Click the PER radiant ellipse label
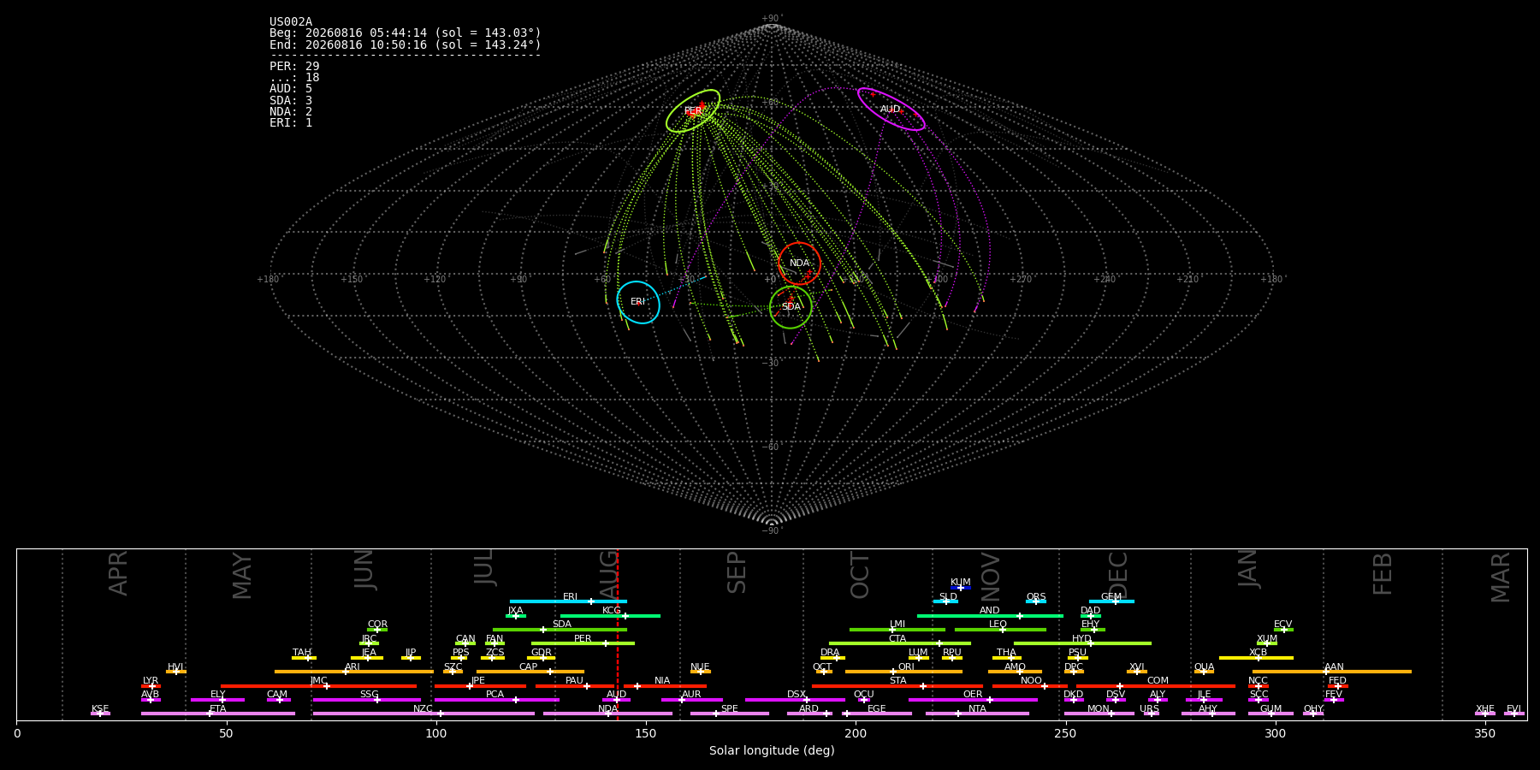The width and height of the screenshot is (1540, 770). click(x=692, y=111)
